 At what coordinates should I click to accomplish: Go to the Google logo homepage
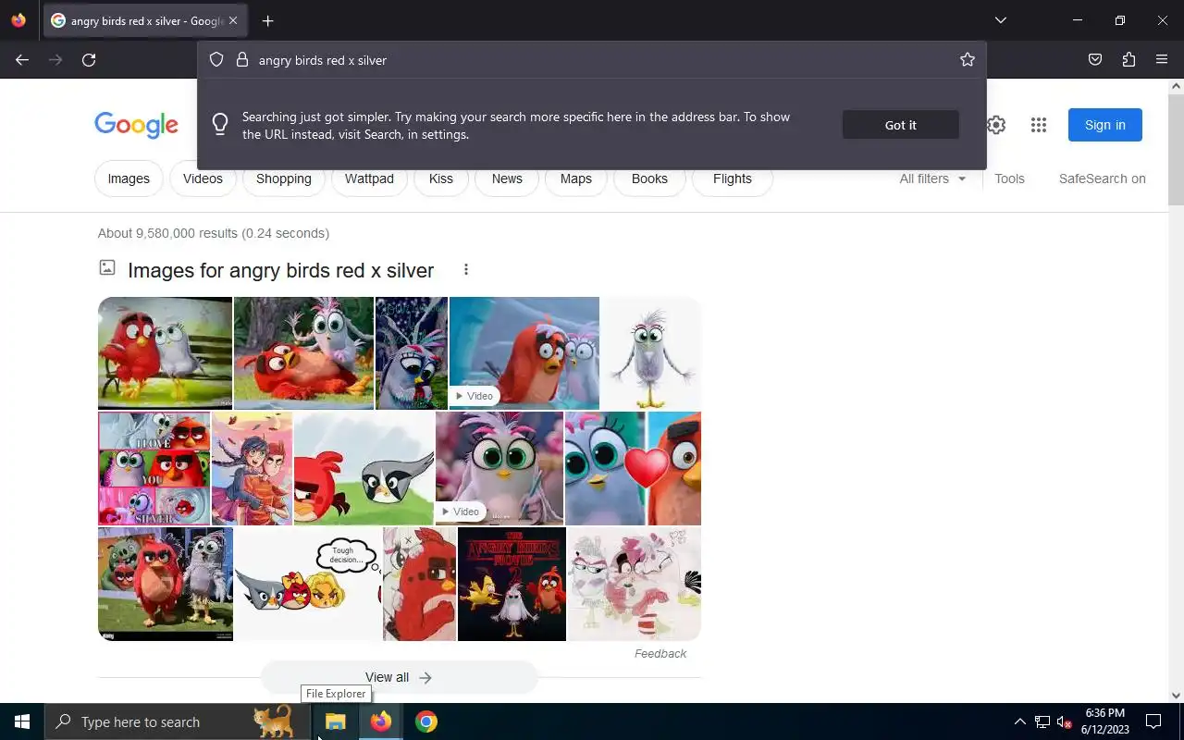[x=136, y=125]
